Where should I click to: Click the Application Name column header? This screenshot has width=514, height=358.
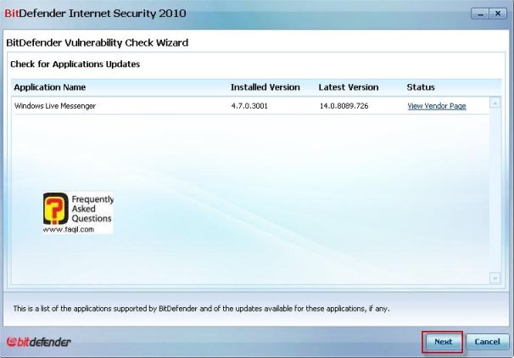coord(50,87)
